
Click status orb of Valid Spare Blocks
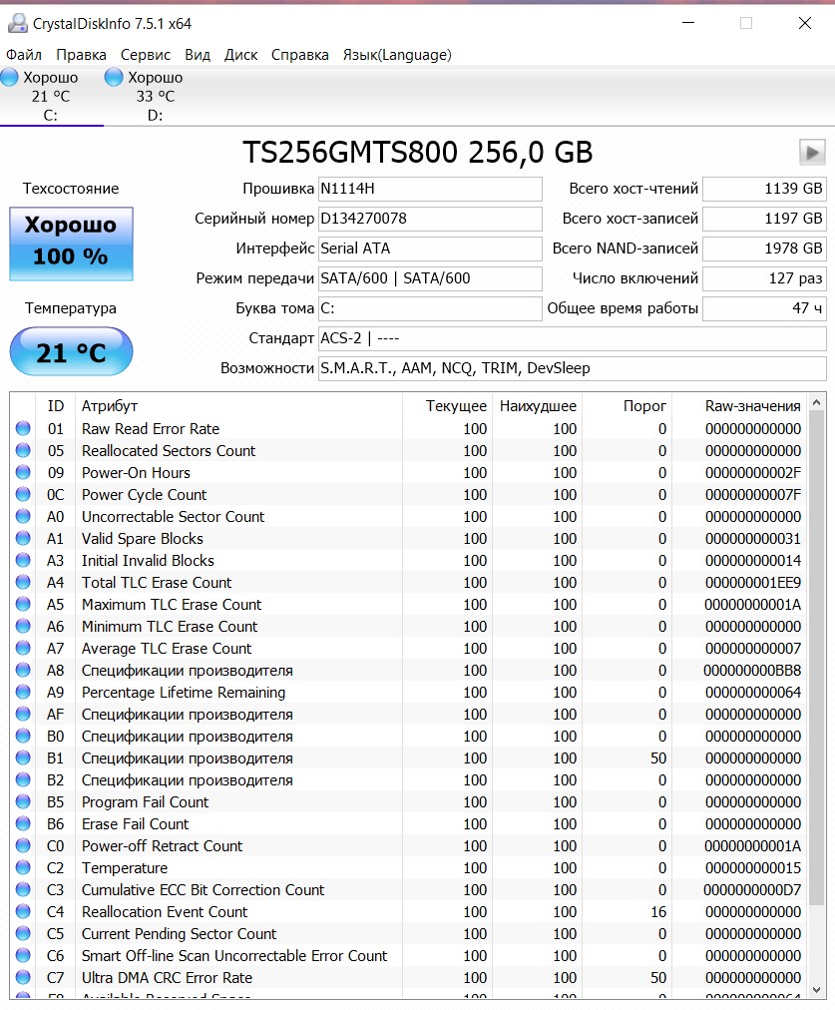click(x=23, y=538)
